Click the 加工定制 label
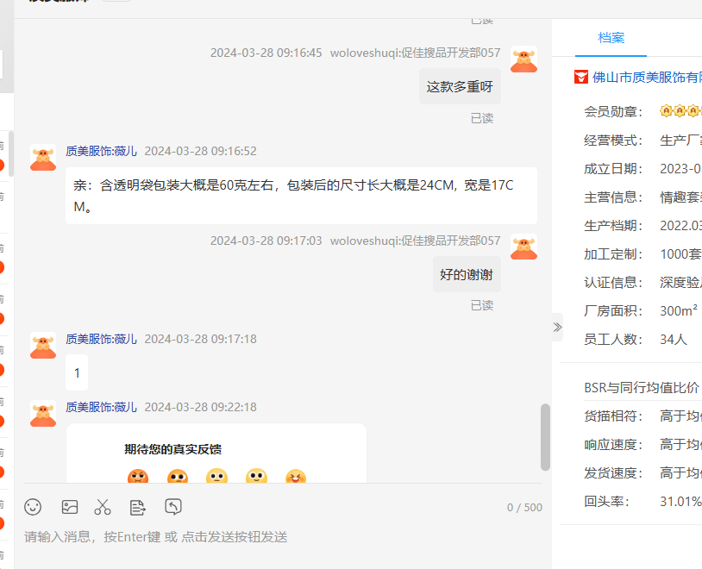The height and width of the screenshot is (569, 702). click(613, 254)
